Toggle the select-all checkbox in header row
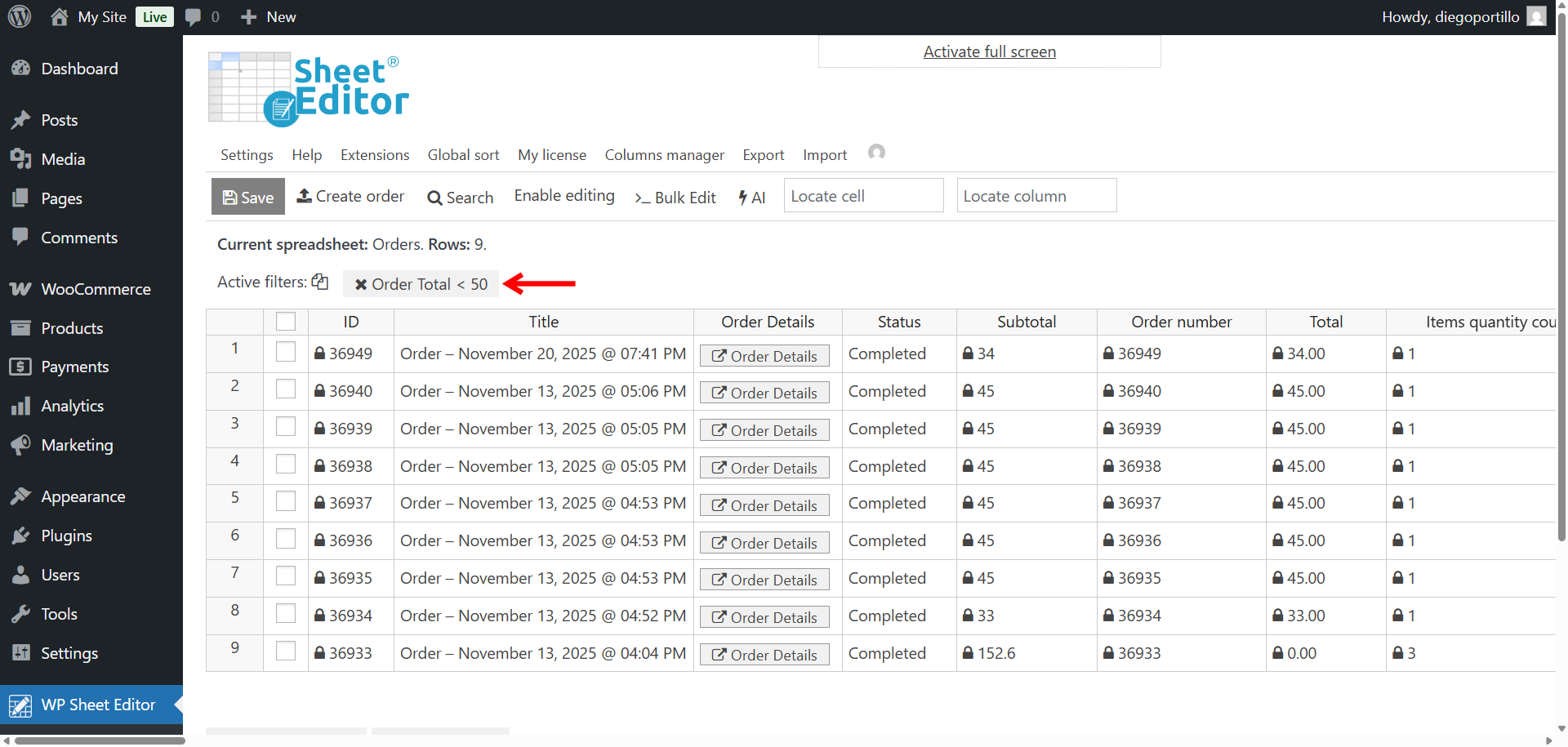Screen dimensions: 1568x747 [286, 322]
